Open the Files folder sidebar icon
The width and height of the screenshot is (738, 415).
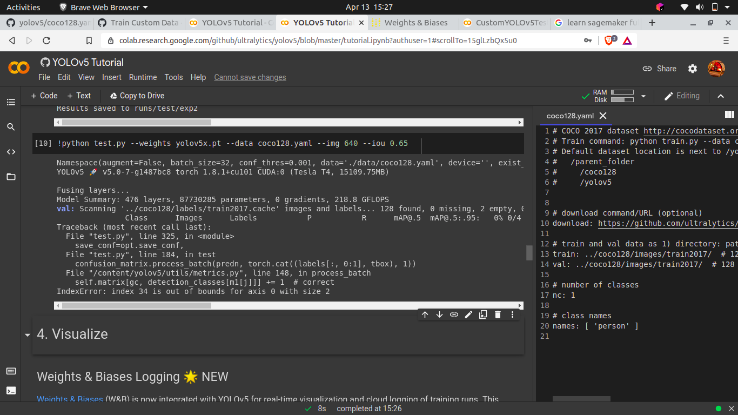coord(11,177)
